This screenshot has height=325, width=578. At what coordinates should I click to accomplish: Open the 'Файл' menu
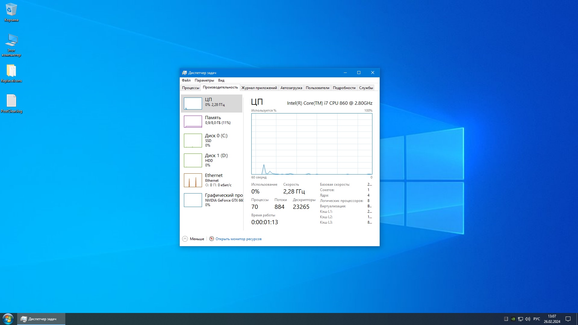point(186,80)
